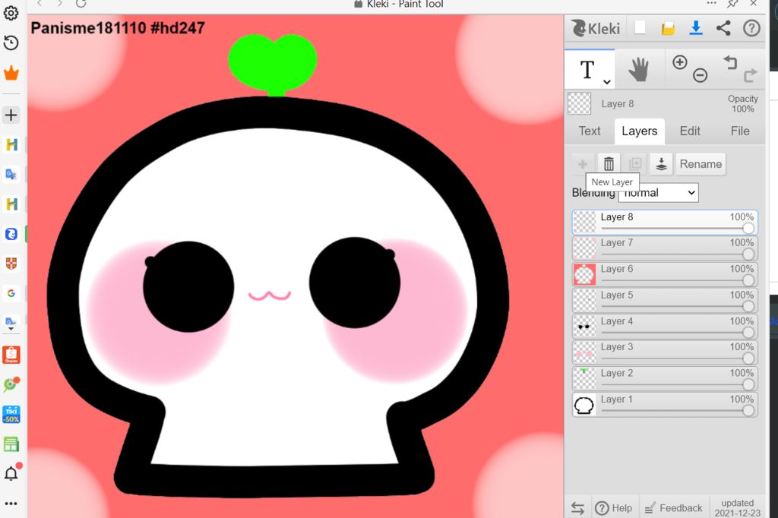This screenshot has height=518, width=778.
Task: Select Layer 2 in the layer list
Action: point(665,378)
